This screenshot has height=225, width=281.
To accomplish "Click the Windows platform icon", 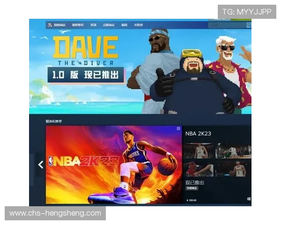I will (249, 199).
